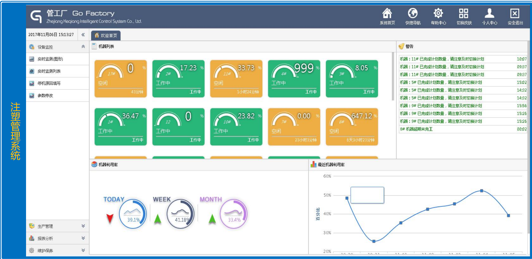The image size is (532, 259).
Task: Open 个人中心 user icon
Action: [x=490, y=13]
